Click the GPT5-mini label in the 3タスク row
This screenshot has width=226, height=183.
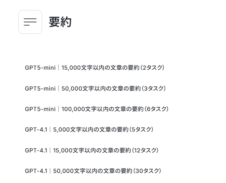[x=40, y=88]
